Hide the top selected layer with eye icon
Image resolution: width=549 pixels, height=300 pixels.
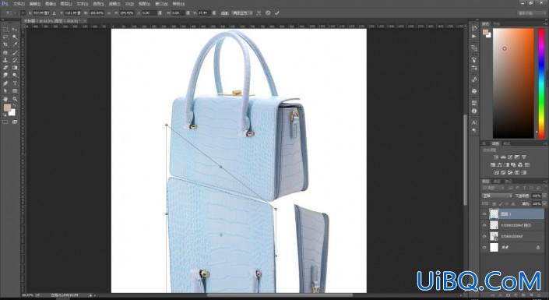(484, 214)
